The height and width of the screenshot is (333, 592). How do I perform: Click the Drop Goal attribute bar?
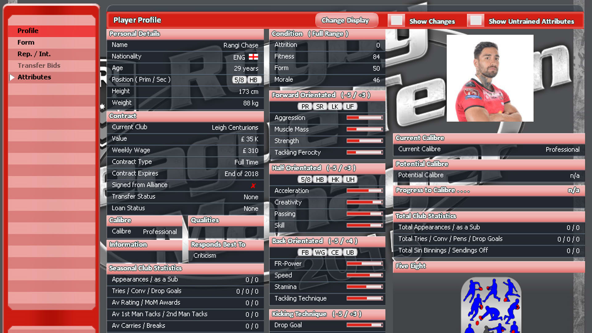point(364,325)
